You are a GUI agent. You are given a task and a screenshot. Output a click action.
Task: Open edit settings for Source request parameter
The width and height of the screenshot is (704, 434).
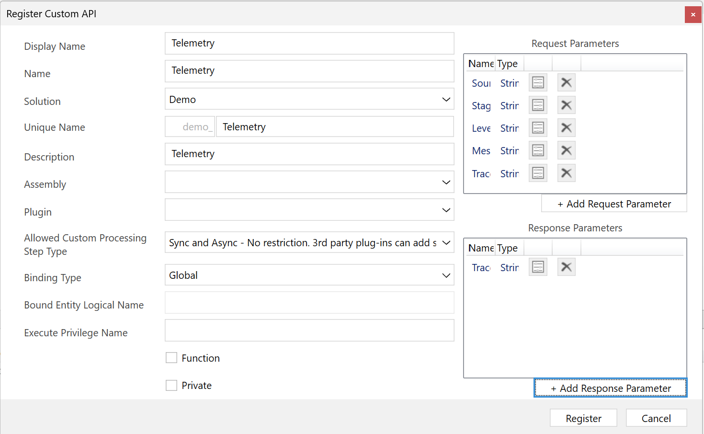(537, 82)
